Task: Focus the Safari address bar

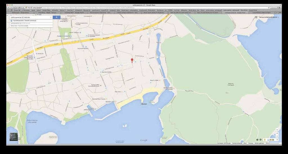Action: tap(147, 8)
